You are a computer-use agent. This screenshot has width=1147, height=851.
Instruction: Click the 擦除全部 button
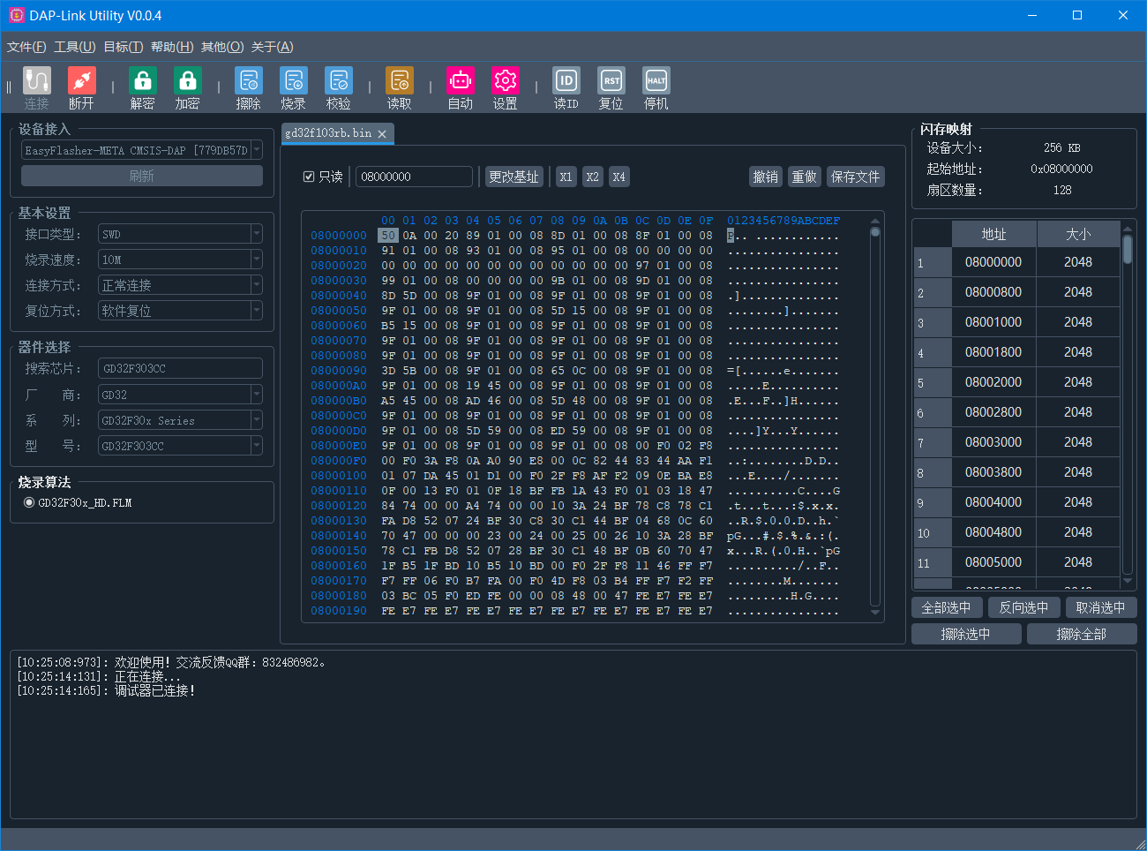[x=1082, y=634]
